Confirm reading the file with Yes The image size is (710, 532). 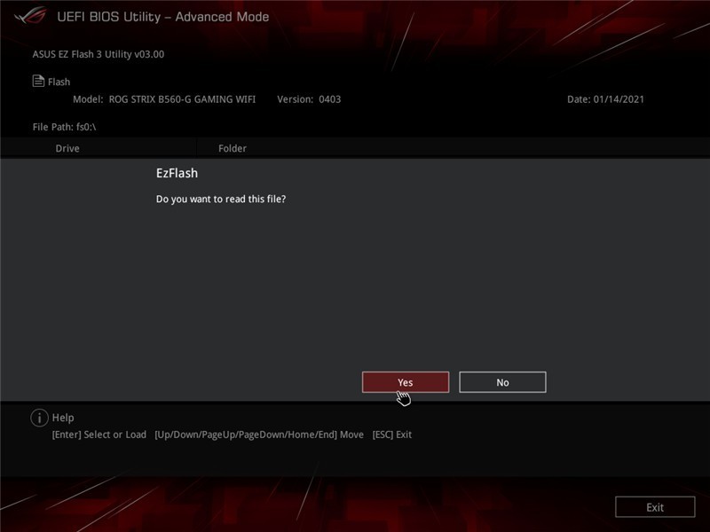point(406,382)
